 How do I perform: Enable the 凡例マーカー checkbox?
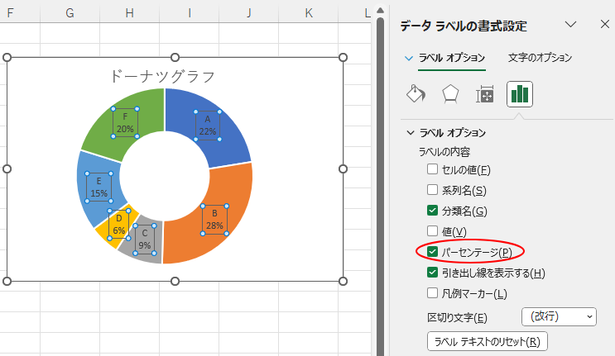432,293
